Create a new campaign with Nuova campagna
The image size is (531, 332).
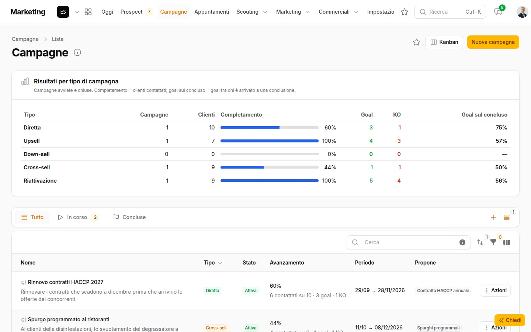493,42
